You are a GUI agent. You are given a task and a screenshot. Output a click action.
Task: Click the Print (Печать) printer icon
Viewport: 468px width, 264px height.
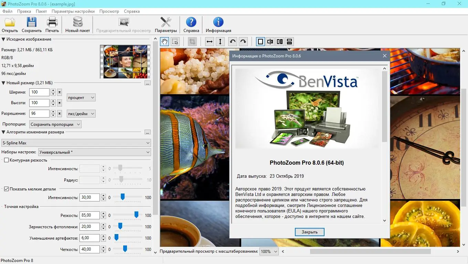[x=52, y=23]
